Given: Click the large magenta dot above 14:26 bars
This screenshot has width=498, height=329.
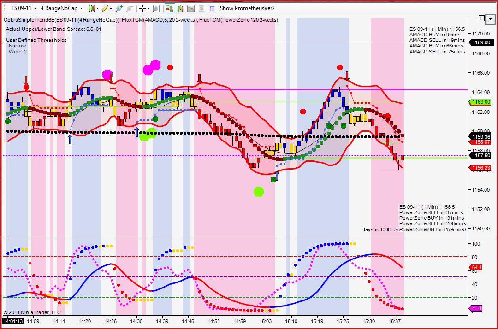Looking at the screenshot, I should point(107,75).
